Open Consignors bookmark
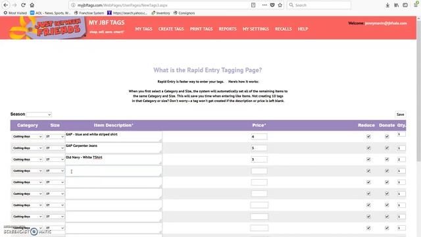 (184, 13)
